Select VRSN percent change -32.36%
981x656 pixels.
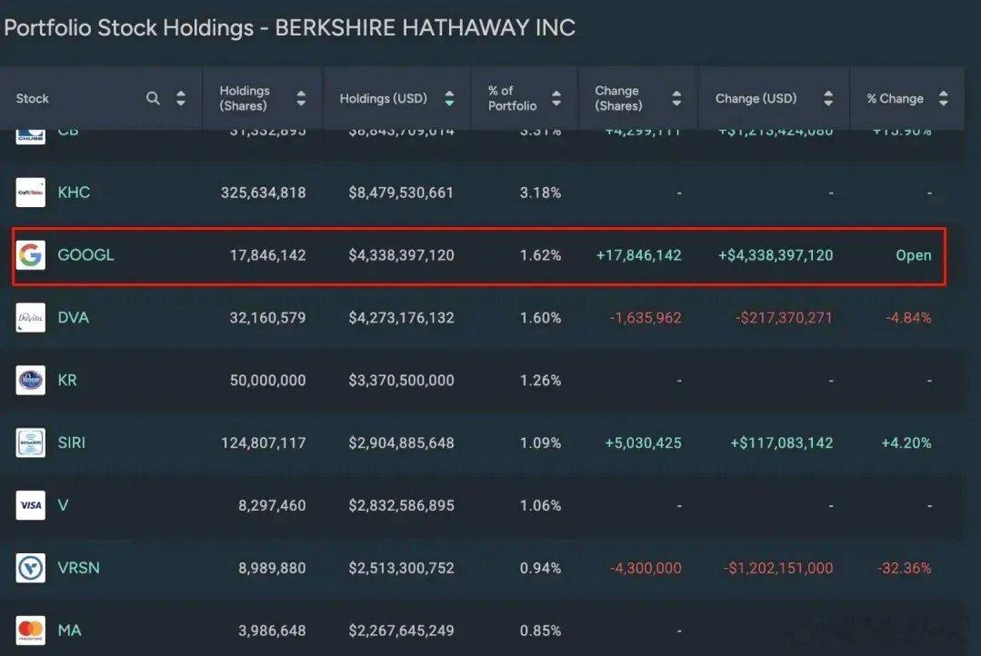coord(904,568)
